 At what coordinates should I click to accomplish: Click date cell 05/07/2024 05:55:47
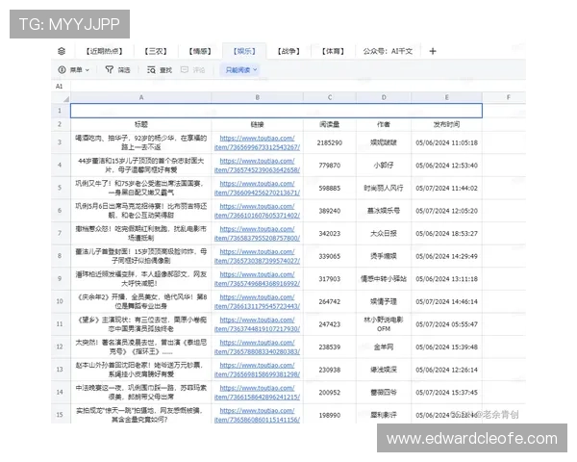coord(446,324)
